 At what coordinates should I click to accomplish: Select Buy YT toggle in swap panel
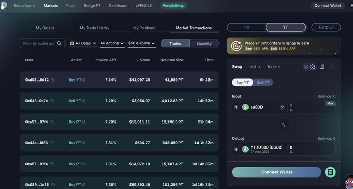coord(242,83)
